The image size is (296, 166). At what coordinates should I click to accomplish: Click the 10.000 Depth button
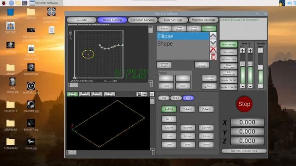click(164, 65)
